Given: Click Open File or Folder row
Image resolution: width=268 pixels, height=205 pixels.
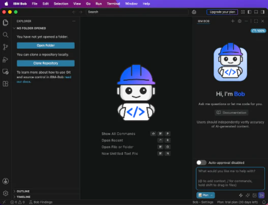Looking at the screenshot, I should pyautogui.click(x=136, y=147).
